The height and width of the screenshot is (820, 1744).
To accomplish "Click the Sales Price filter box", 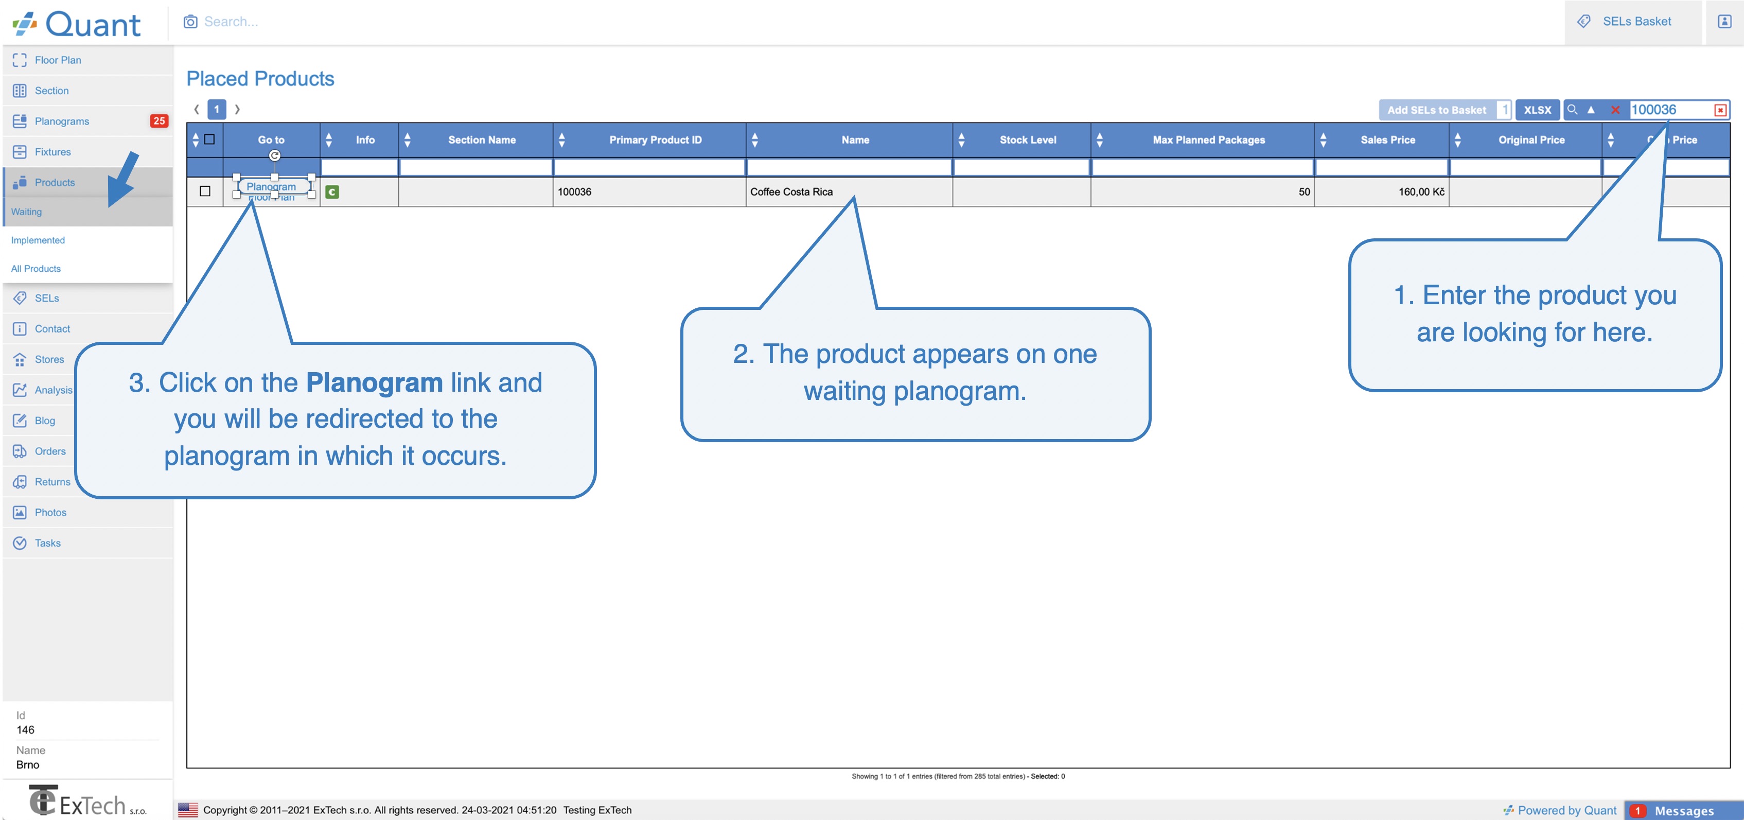I will tap(1382, 167).
